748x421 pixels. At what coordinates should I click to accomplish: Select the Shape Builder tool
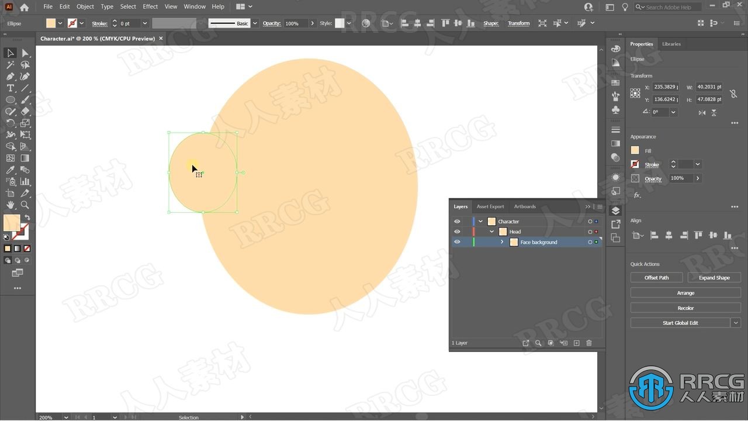point(11,147)
